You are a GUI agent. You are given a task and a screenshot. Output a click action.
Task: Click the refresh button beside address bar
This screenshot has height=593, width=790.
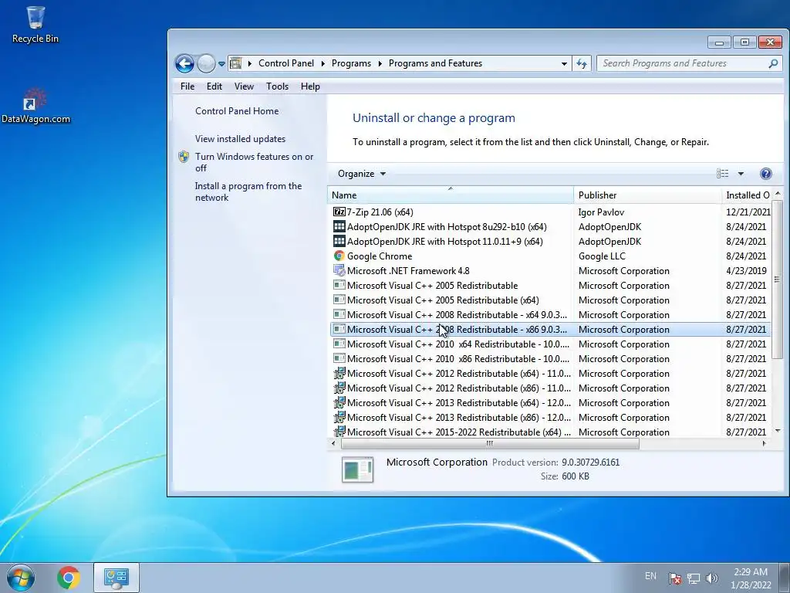[x=582, y=63]
